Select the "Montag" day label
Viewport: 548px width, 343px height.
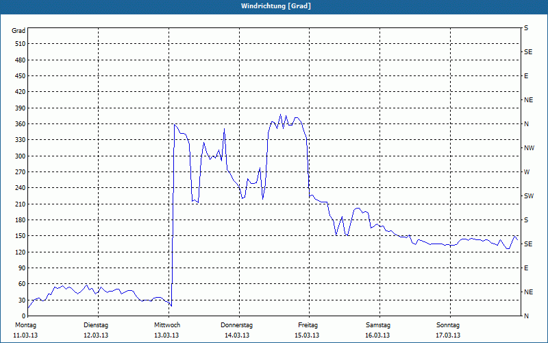pyautogui.click(x=25, y=325)
